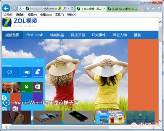The image size is (164, 131).
Task: Open the 收藏夹(A) menu
Action: tap(46, 15)
